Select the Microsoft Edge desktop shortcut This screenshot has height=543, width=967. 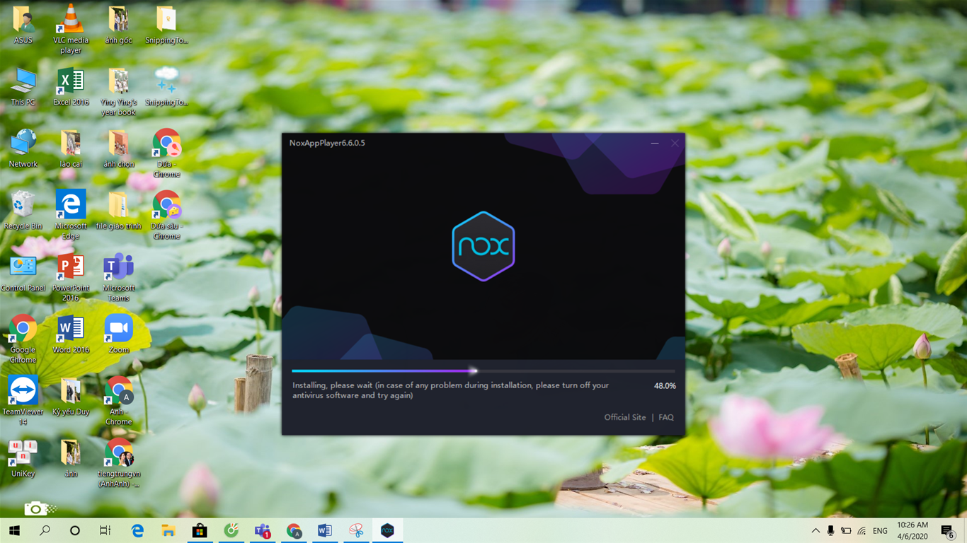[71, 216]
